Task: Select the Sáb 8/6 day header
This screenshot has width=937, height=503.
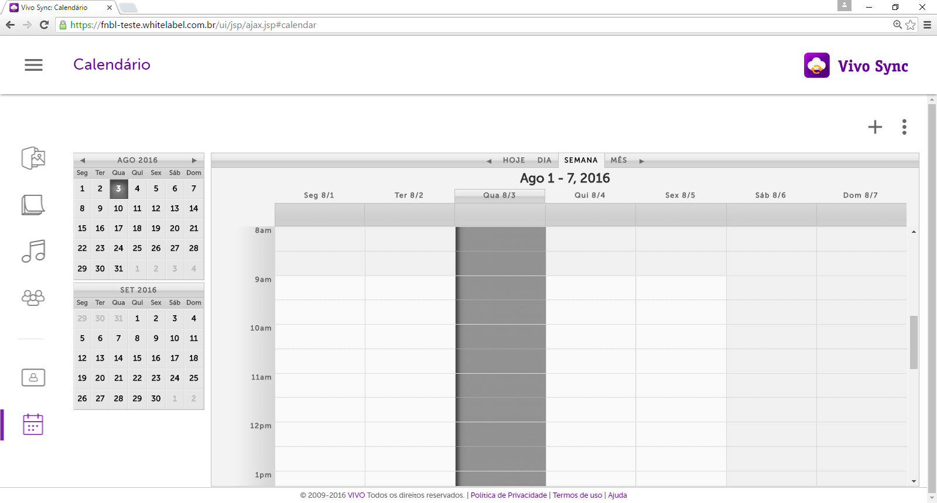Action: pos(771,195)
